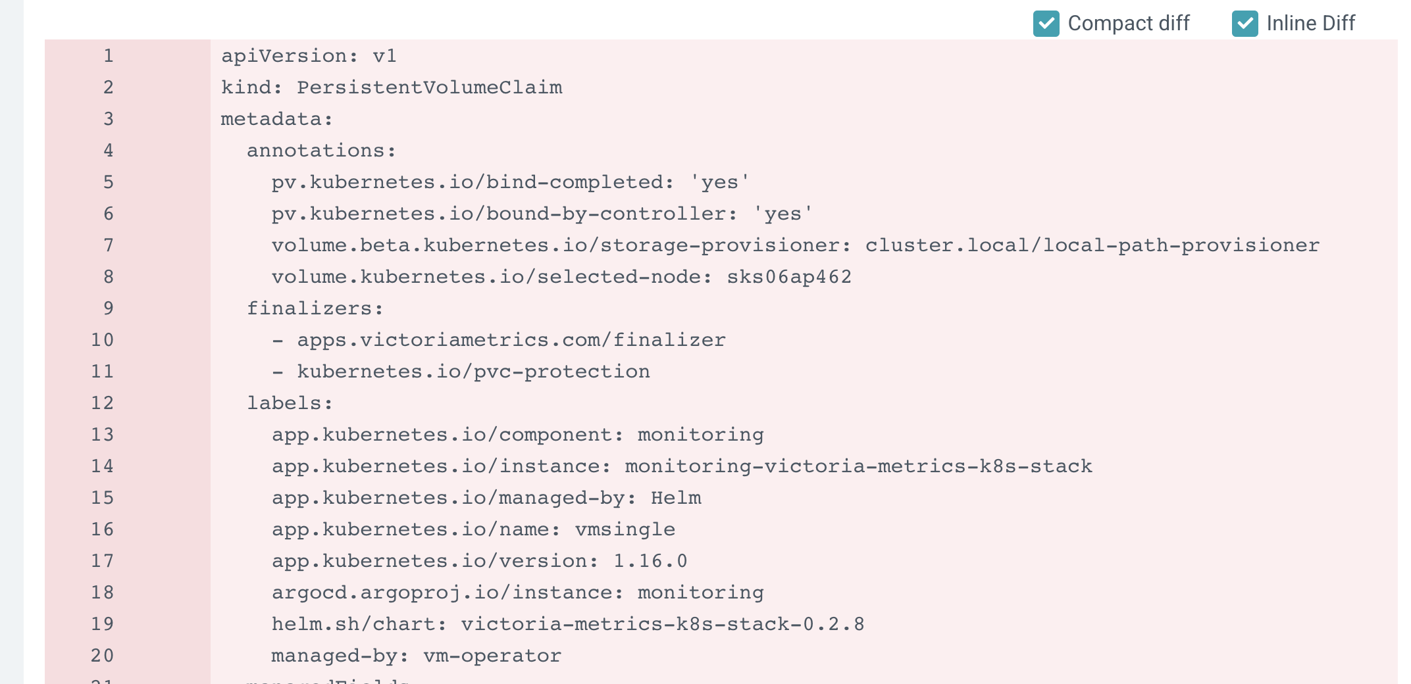1411x684 pixels.
Task: Select the pv.kubernetes.io/bind-completed annotation line
Action: click(511, 182)
